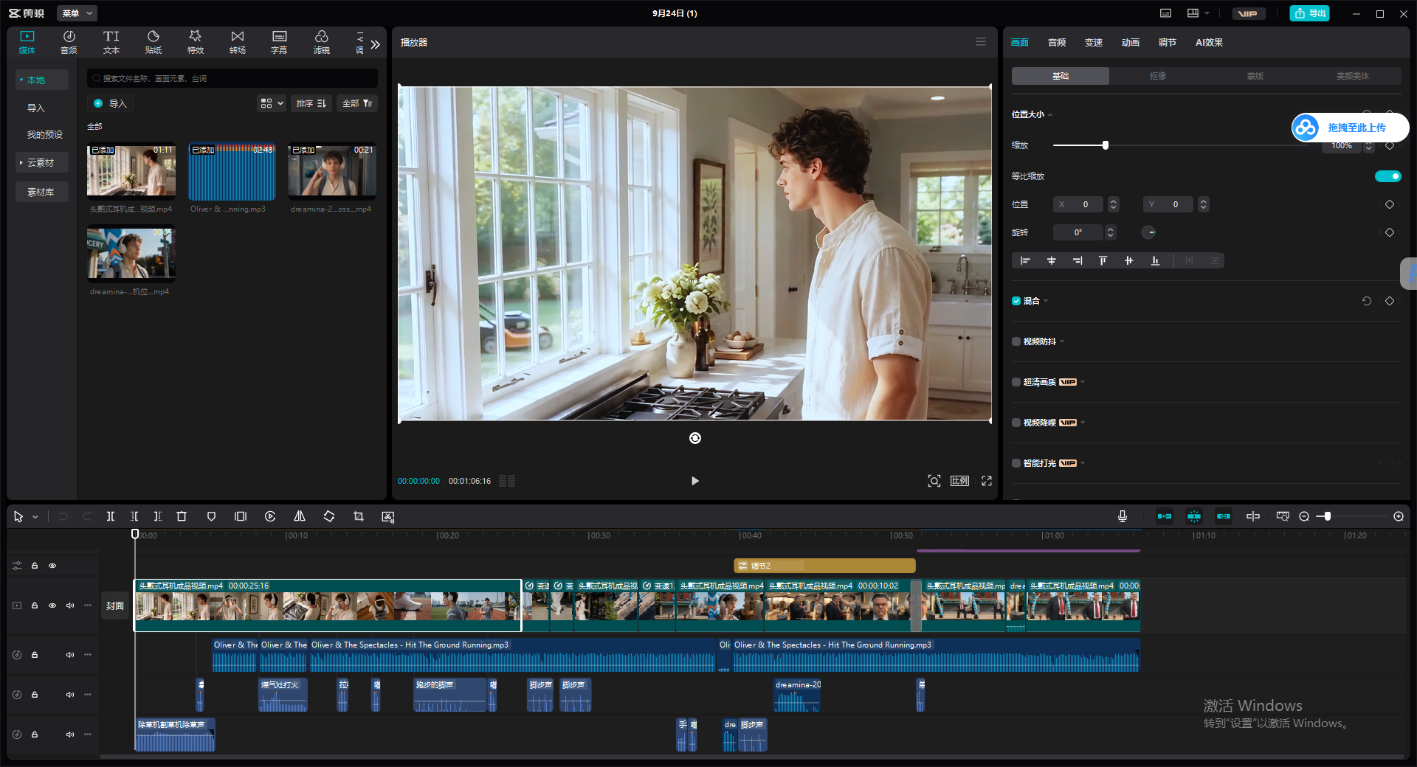Expand the 云素材 tree item
The height and width of the screenshot is (767, 1417).
click(x=41, y=162)
